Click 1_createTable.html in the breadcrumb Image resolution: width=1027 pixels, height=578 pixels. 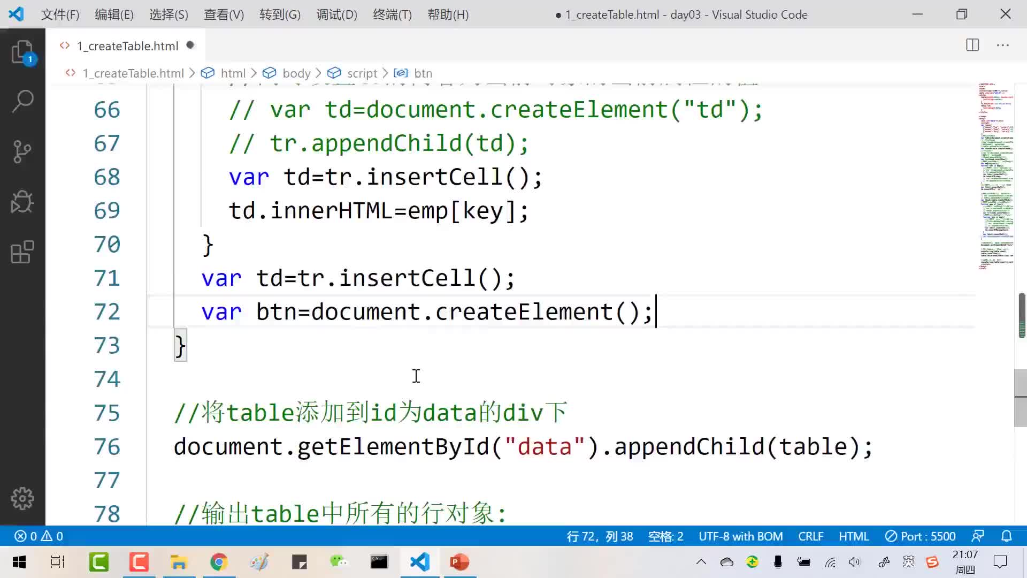point(133,73)
